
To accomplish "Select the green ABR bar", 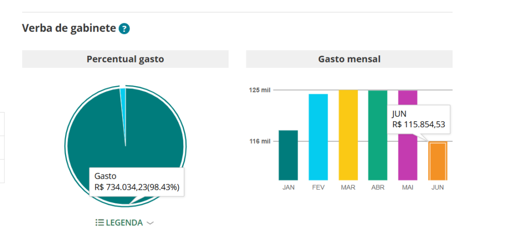I will (x=377, y=135).
